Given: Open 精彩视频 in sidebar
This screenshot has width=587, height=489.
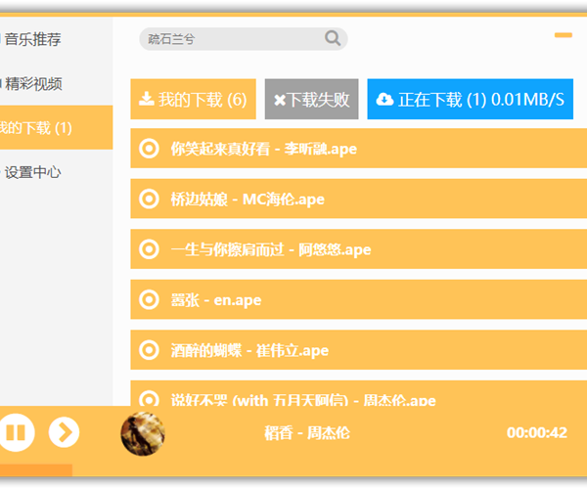Looking at the screenshot, I should click(33, 84).
